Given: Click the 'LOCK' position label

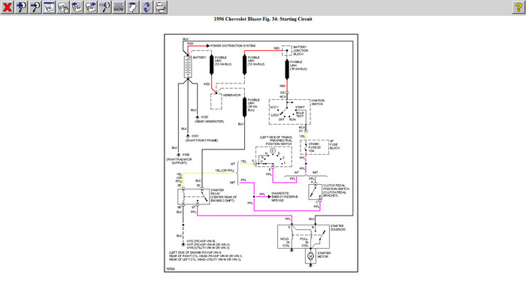Looking at the screenshot, I should 275,115.
